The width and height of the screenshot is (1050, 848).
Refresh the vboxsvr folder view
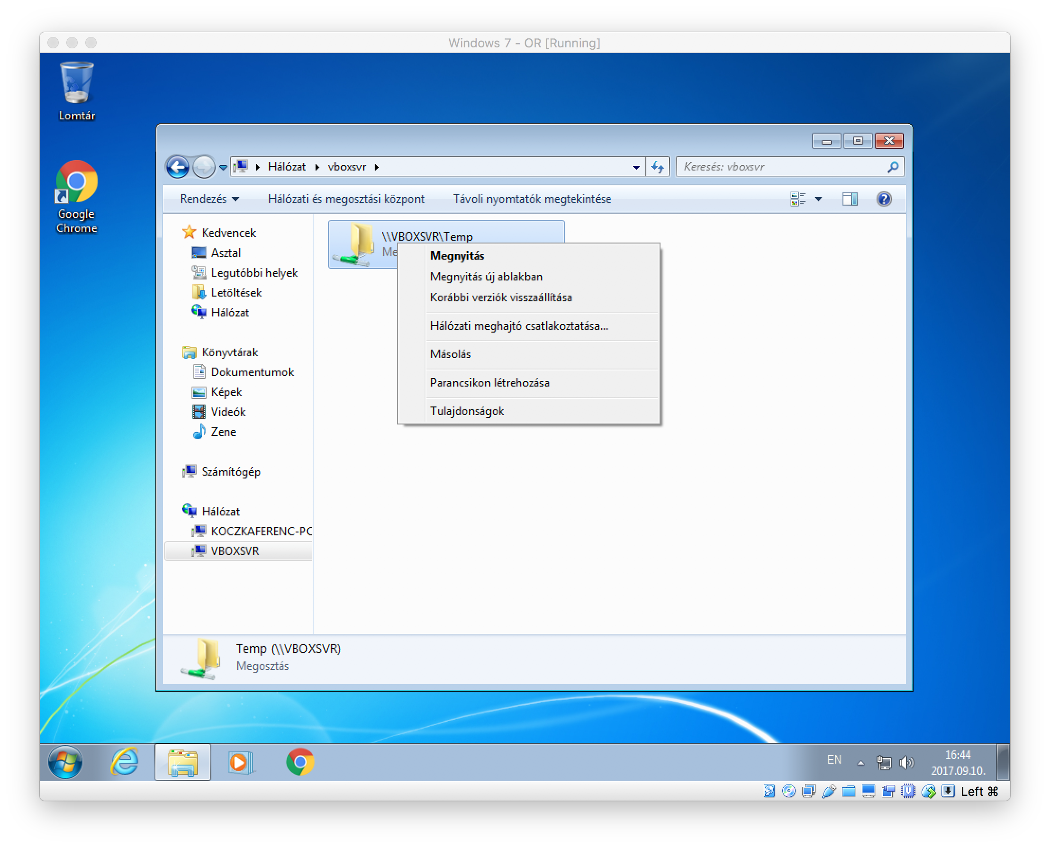658,168
